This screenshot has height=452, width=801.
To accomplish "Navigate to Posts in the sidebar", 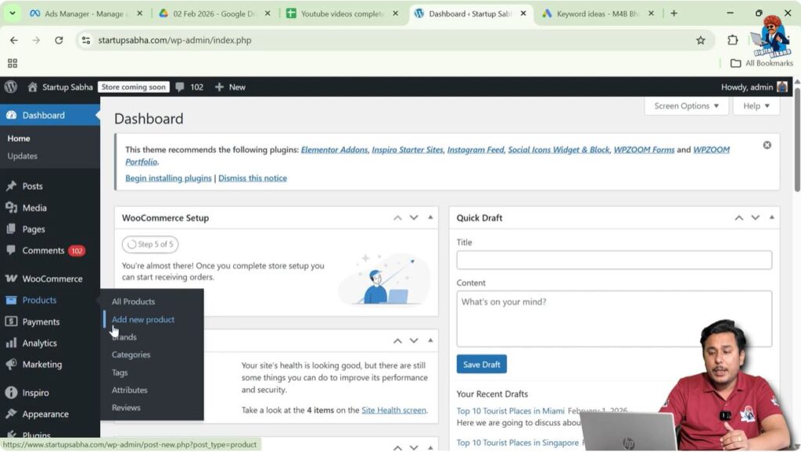I will click(x=31, y=186).
